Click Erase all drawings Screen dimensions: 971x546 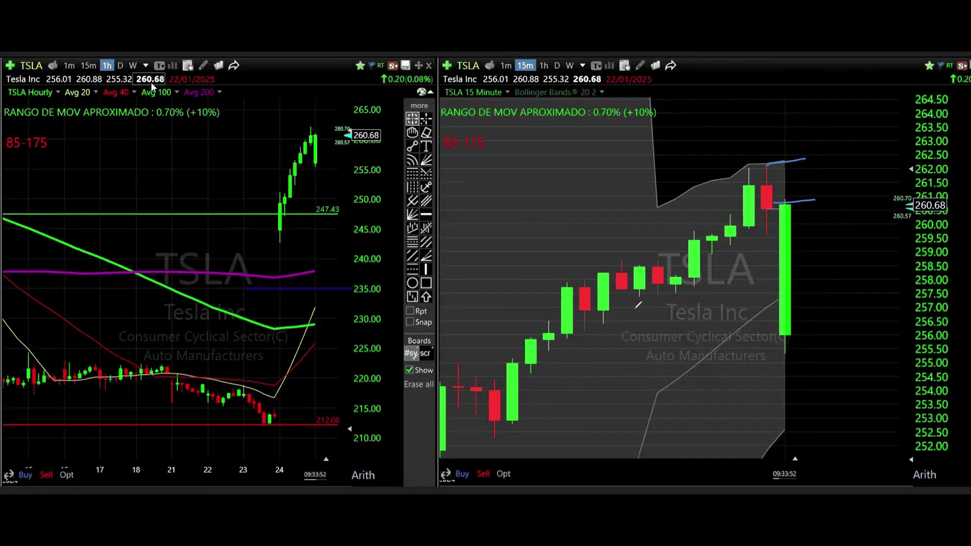coord(419,384)
